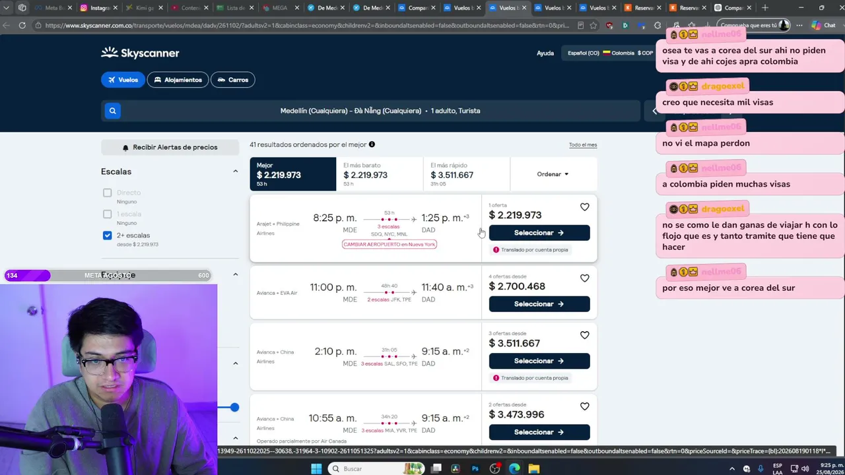Click the browser Chat copilot icon

pyautogui.click(x=823, y=26)
